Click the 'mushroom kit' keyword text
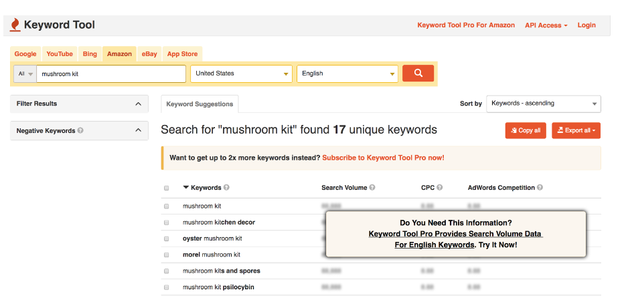The height and width of the screenshot is (302, 630). pyautogui.click(x=202, y=206)
